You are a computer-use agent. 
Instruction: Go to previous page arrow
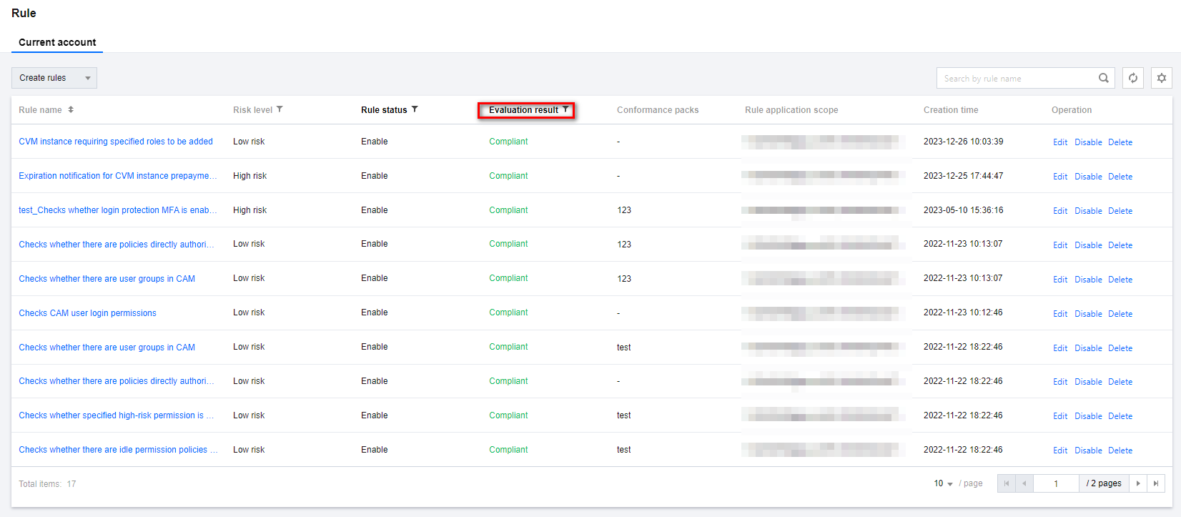click(1024, 483)
